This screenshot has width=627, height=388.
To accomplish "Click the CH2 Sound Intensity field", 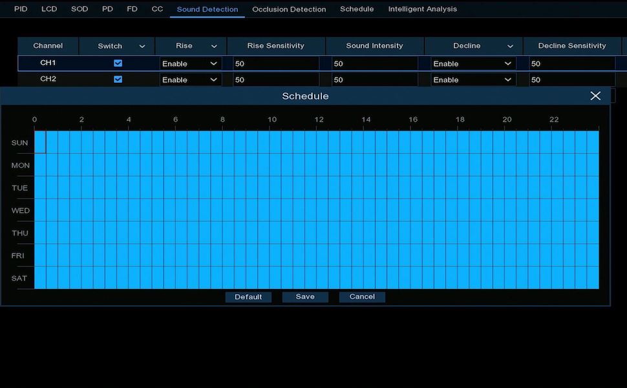I will pyautogui.click(x=374, y=80).
